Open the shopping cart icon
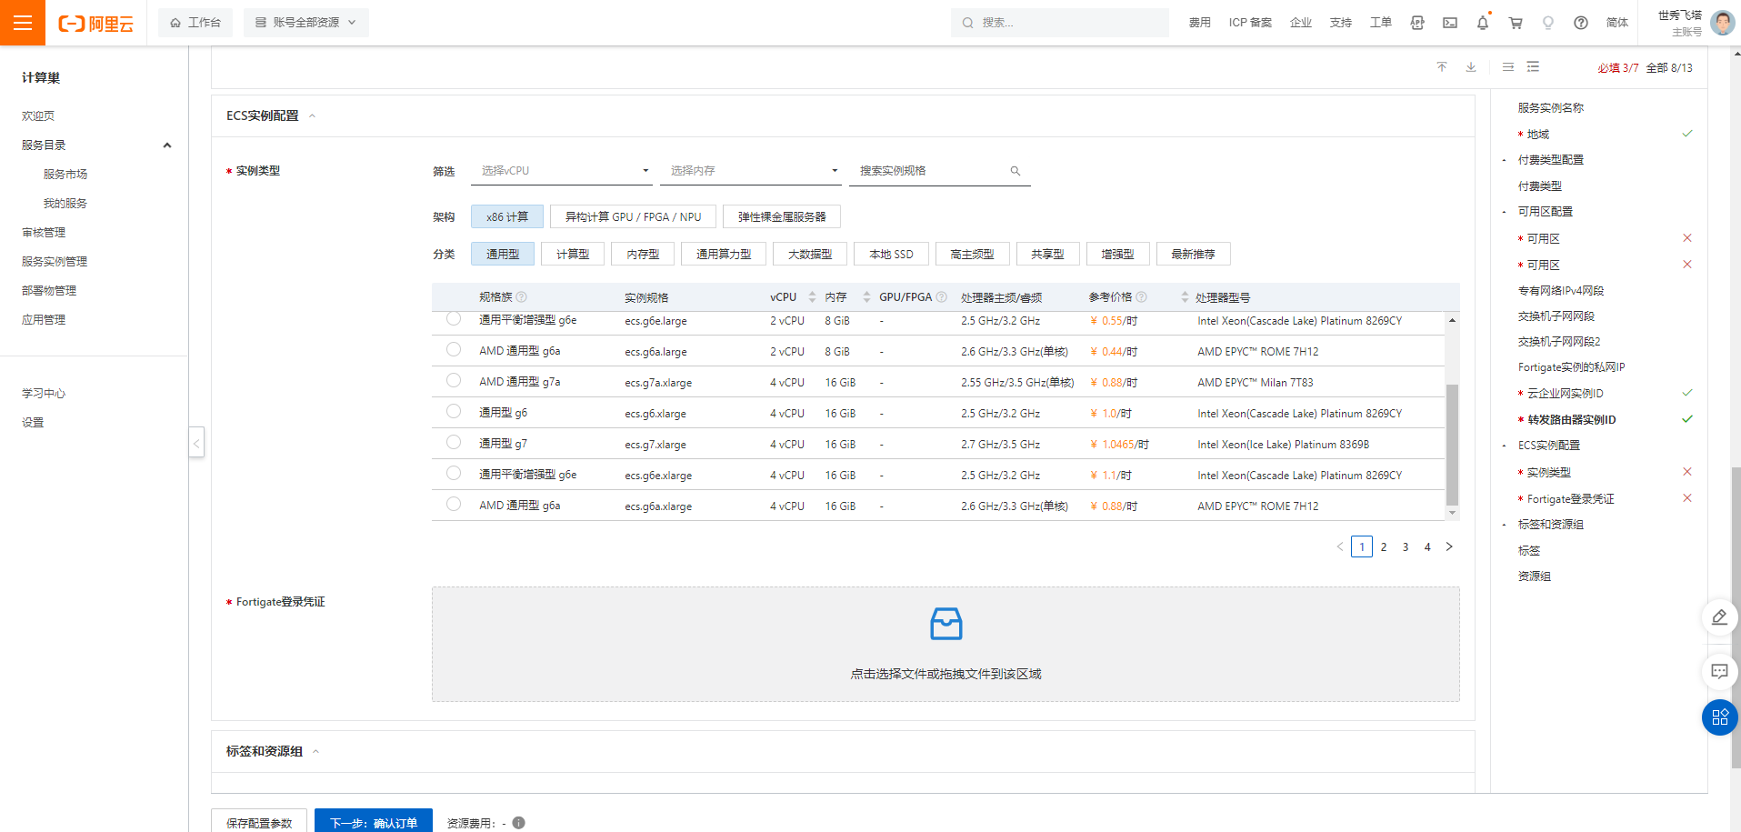The image size is (1741, 832). 1516,23
